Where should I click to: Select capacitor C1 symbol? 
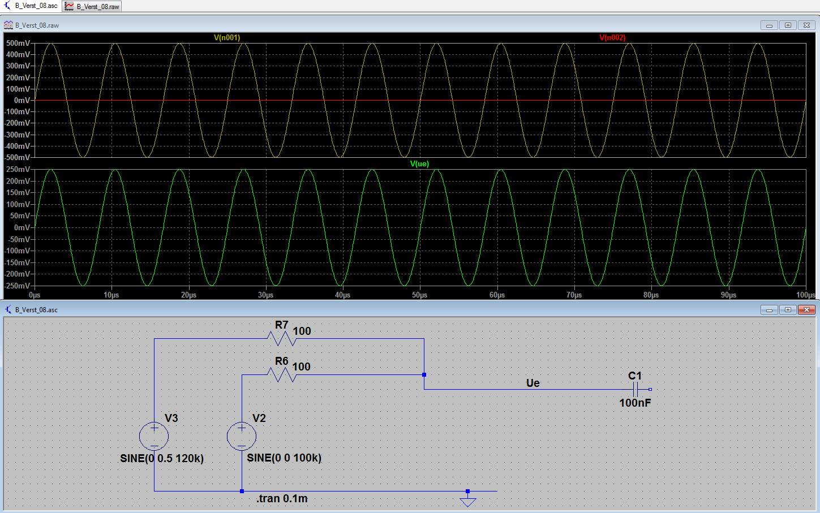coord(636,389)
